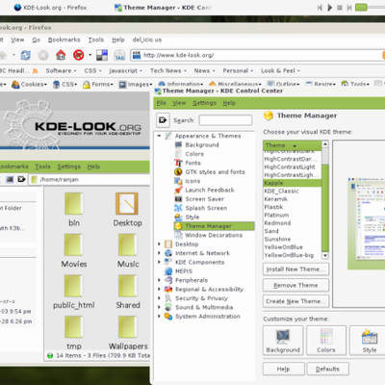This screenshot has height=385, width=385.
Task: Expand Internet & Network category
Action: point(159,253)
